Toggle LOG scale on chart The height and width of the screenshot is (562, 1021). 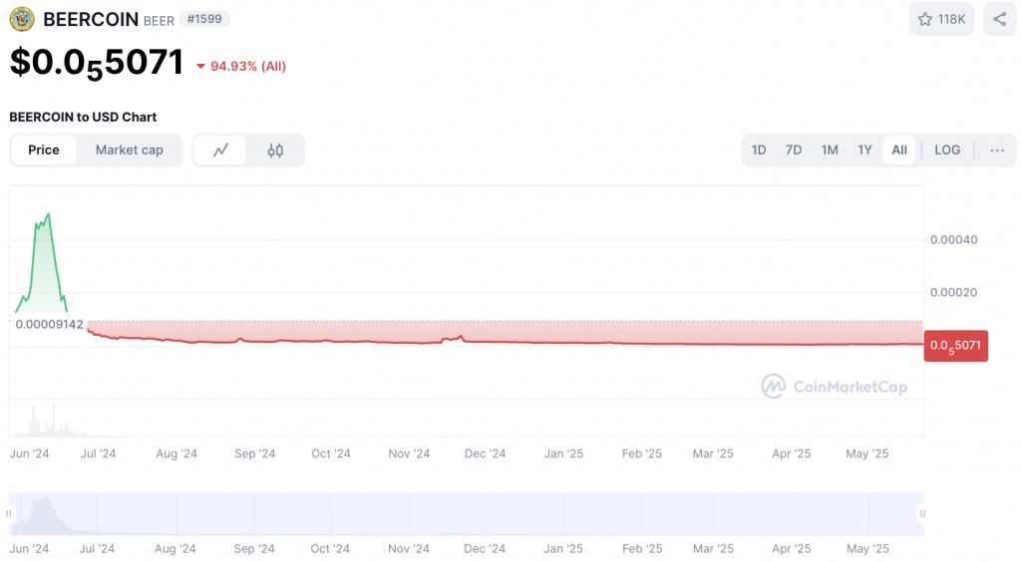pyautogui.click(x=947, y=150)
